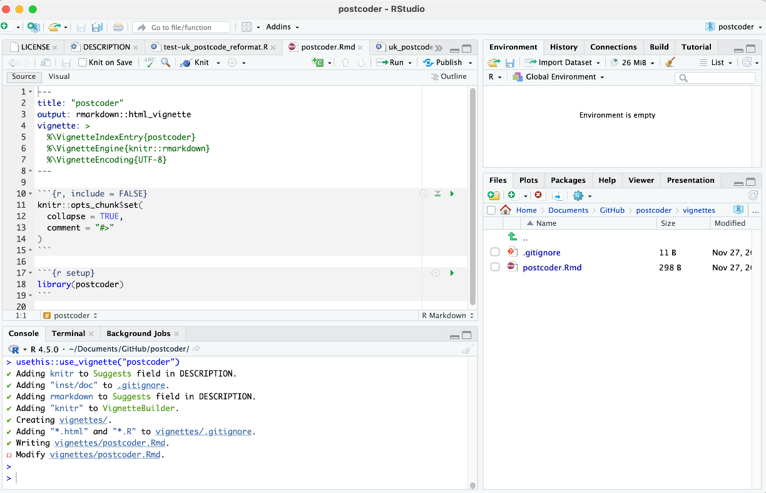Click Save workspace icon in Environment pane
This screenshot has height=493, width=766.
(510, 63)
